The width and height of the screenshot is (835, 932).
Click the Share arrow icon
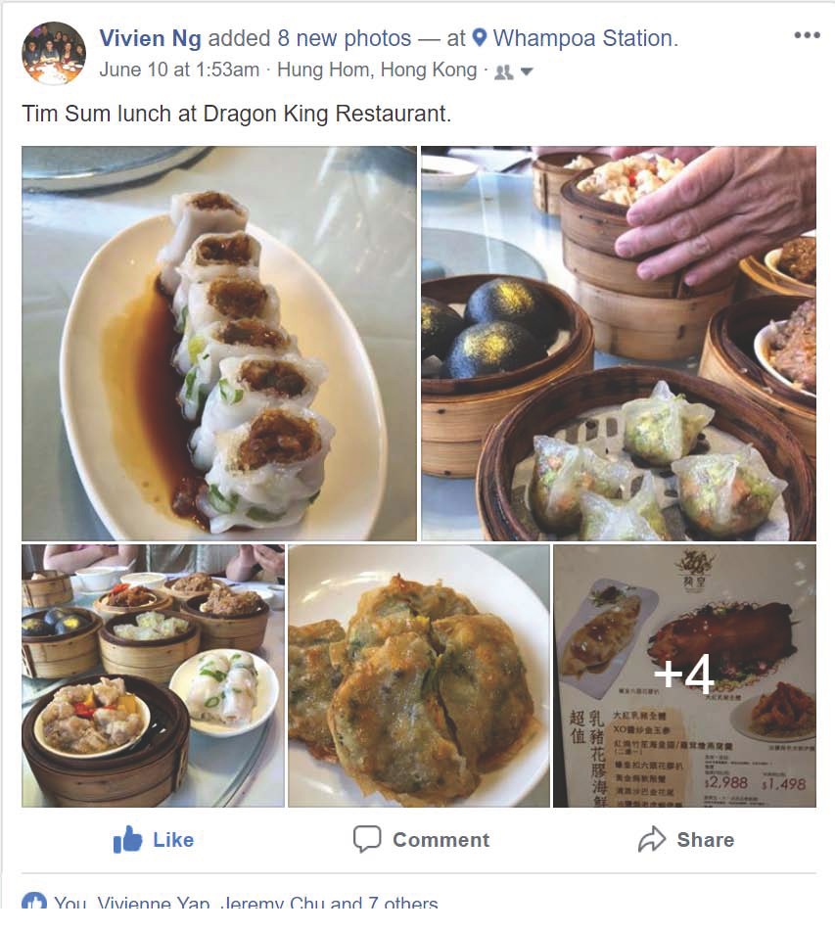tap(652, 839)
